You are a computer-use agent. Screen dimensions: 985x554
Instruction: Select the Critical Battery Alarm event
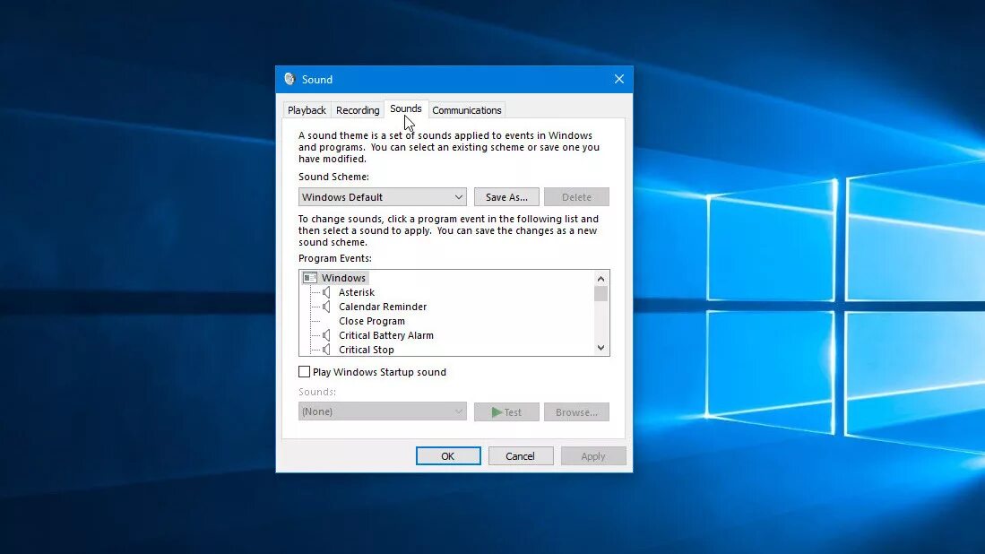[385, 335]
